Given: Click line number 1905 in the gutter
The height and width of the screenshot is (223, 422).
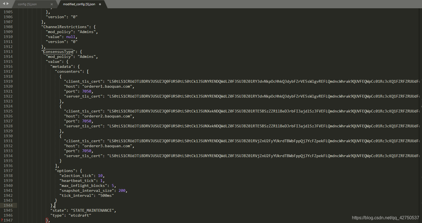Looking at the screenshot, I should click(8, 12).
